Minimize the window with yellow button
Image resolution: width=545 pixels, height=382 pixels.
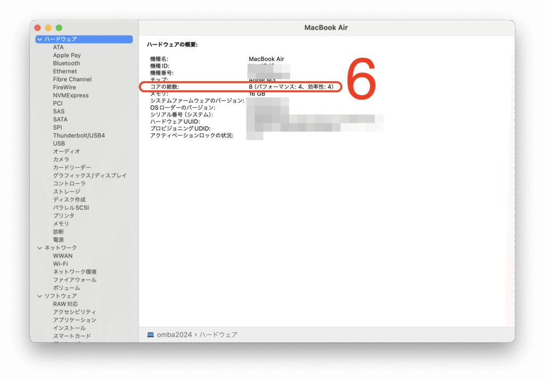(x=48, y=28)
